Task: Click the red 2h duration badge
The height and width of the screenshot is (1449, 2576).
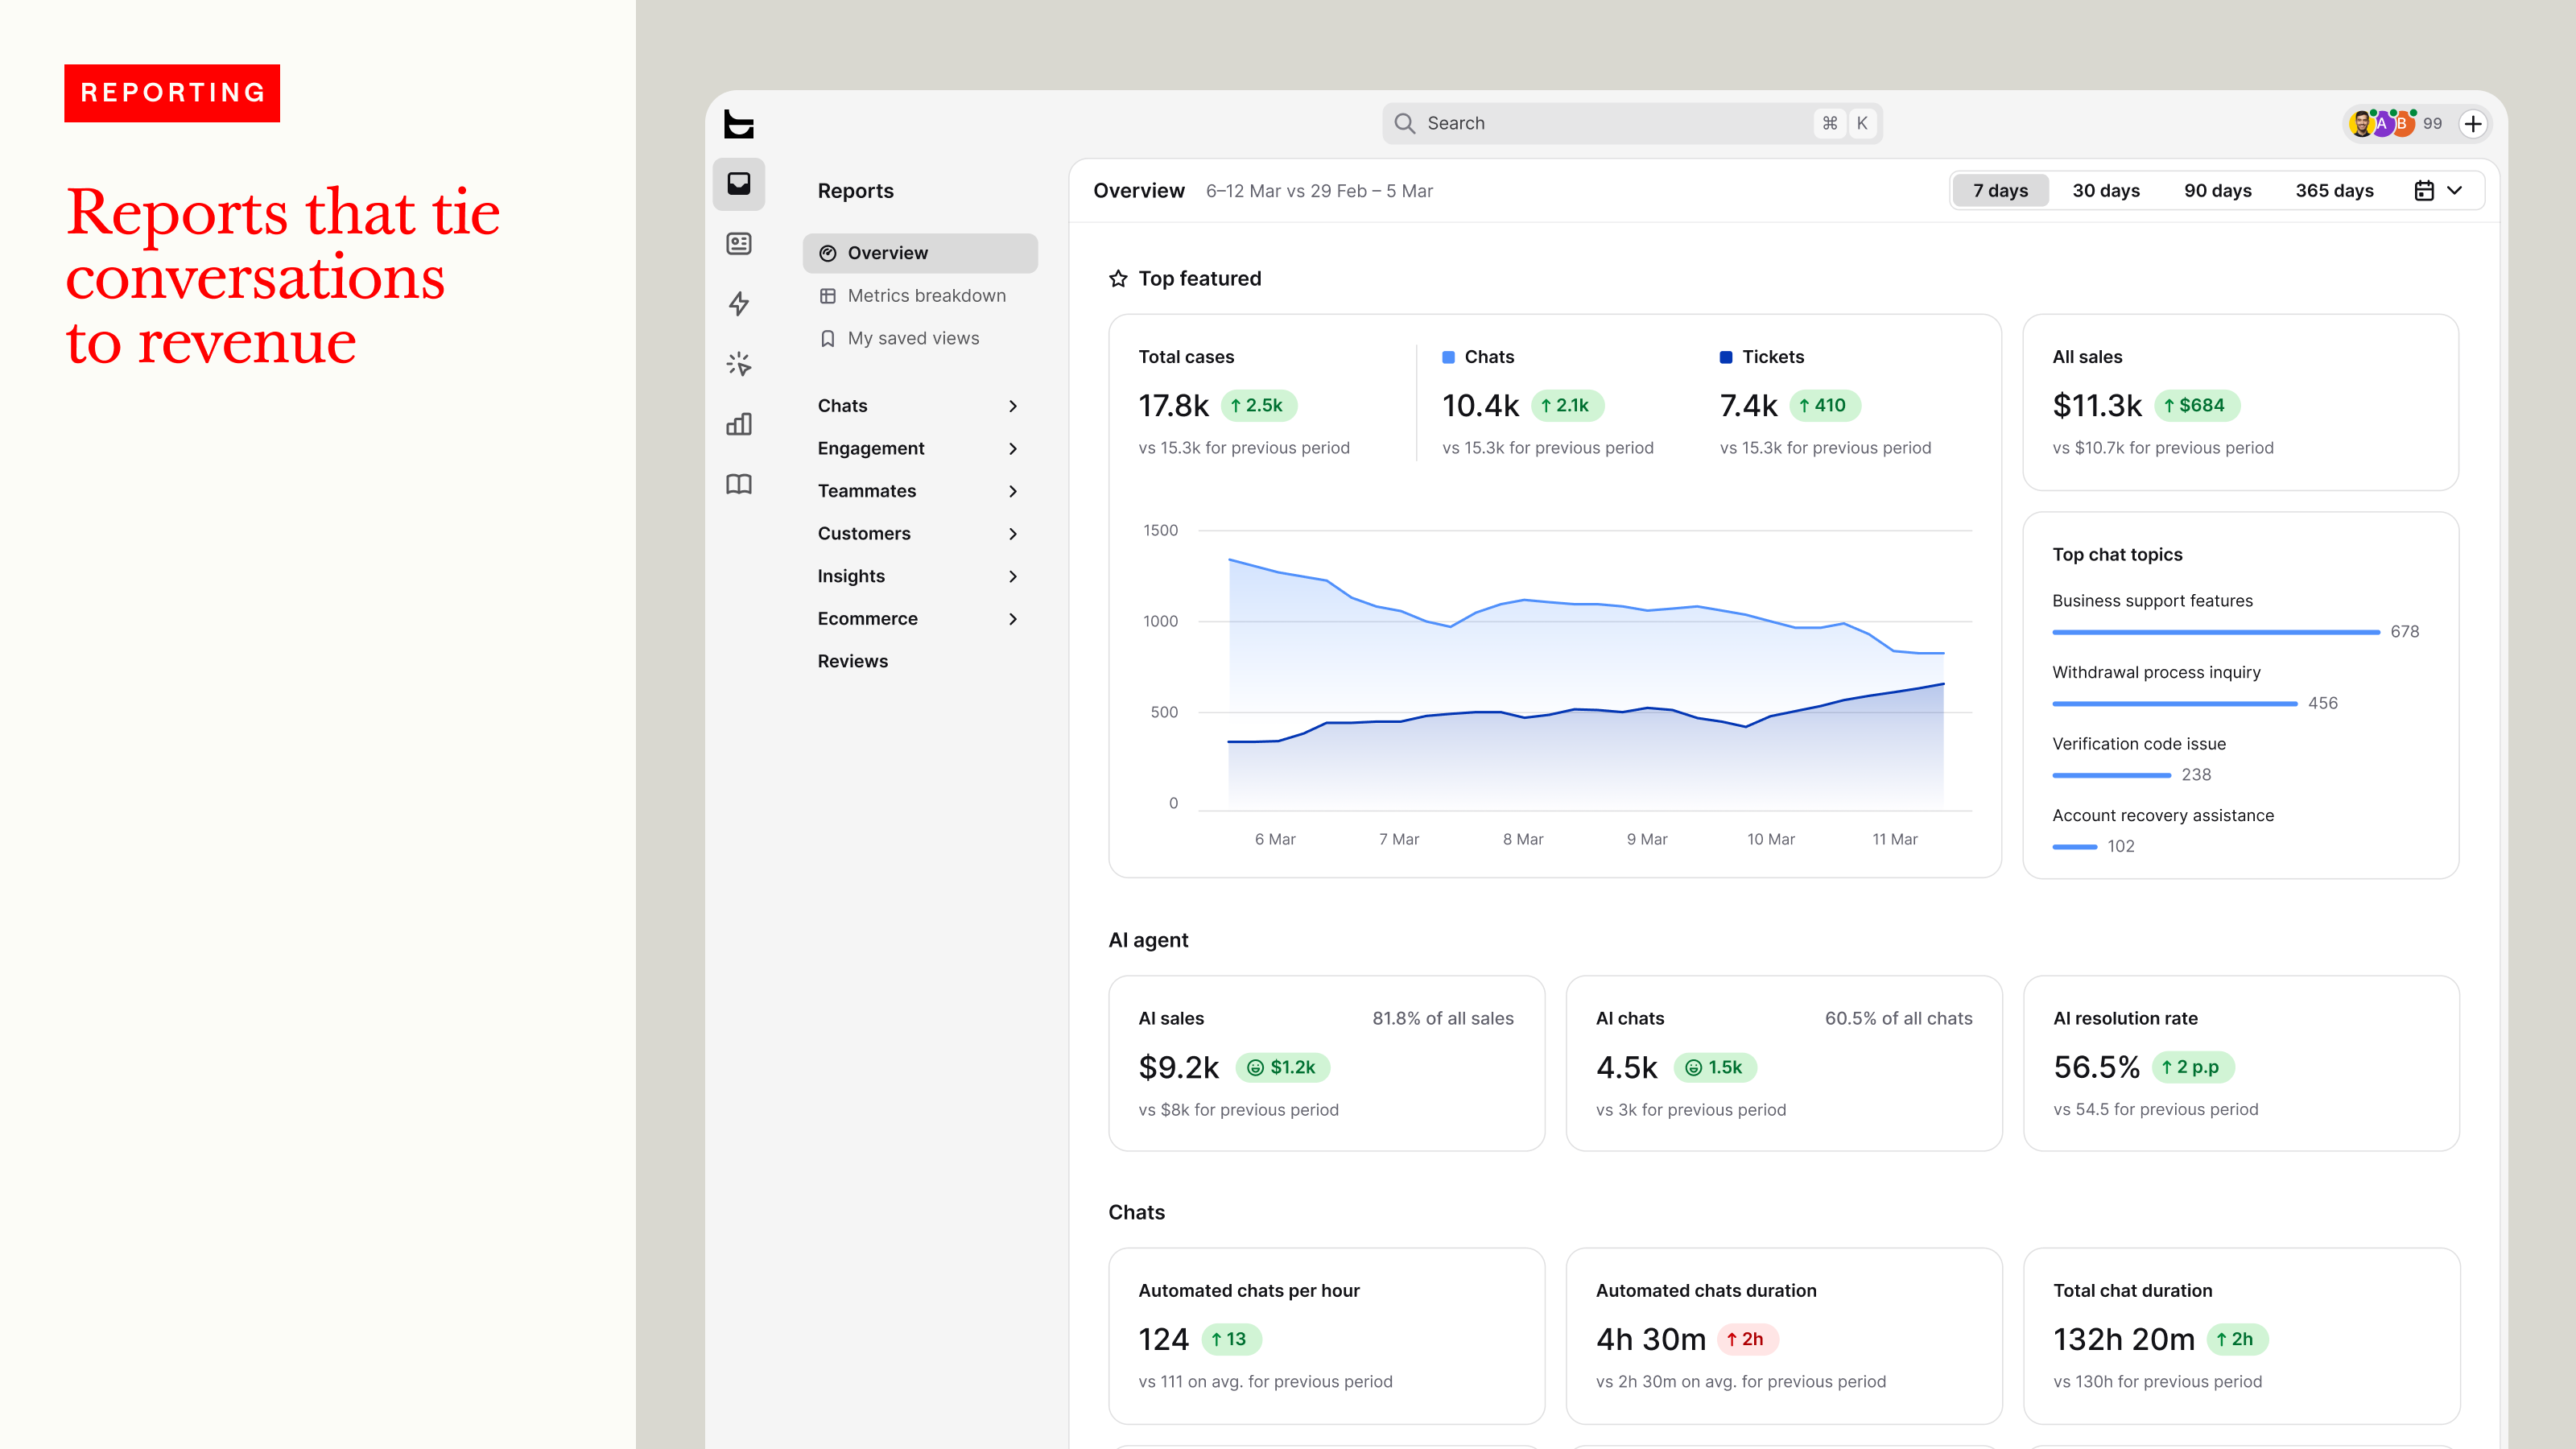Action: 1746,1340
